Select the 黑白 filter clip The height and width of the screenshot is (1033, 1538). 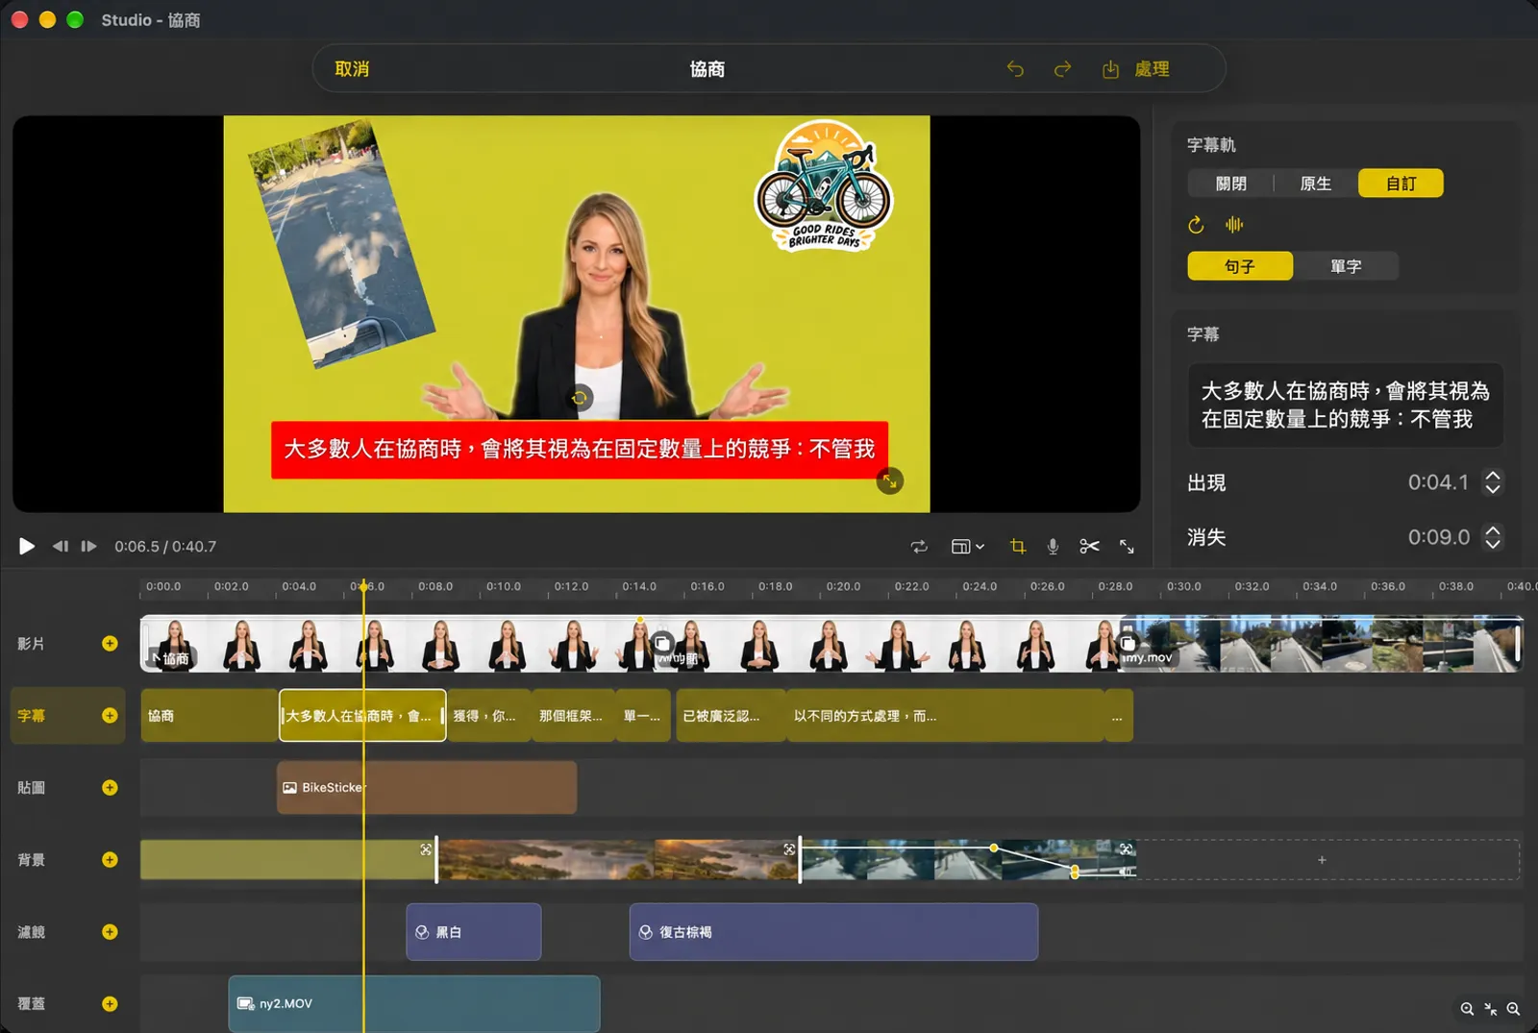pos(474,931)
